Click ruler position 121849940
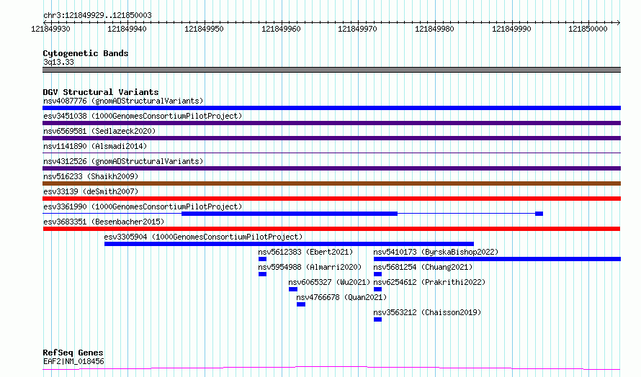Viewport: 641px width, 377px height. coord(127,29)
